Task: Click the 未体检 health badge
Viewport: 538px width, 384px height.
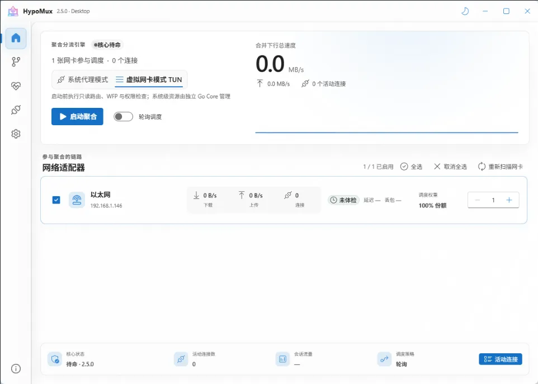Action: (x=343, y=200)
